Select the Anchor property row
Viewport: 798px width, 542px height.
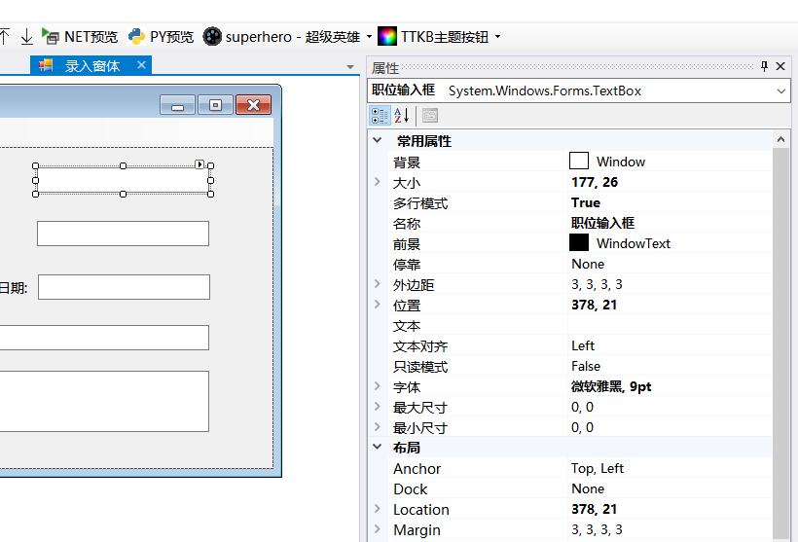tap(580, 468)
